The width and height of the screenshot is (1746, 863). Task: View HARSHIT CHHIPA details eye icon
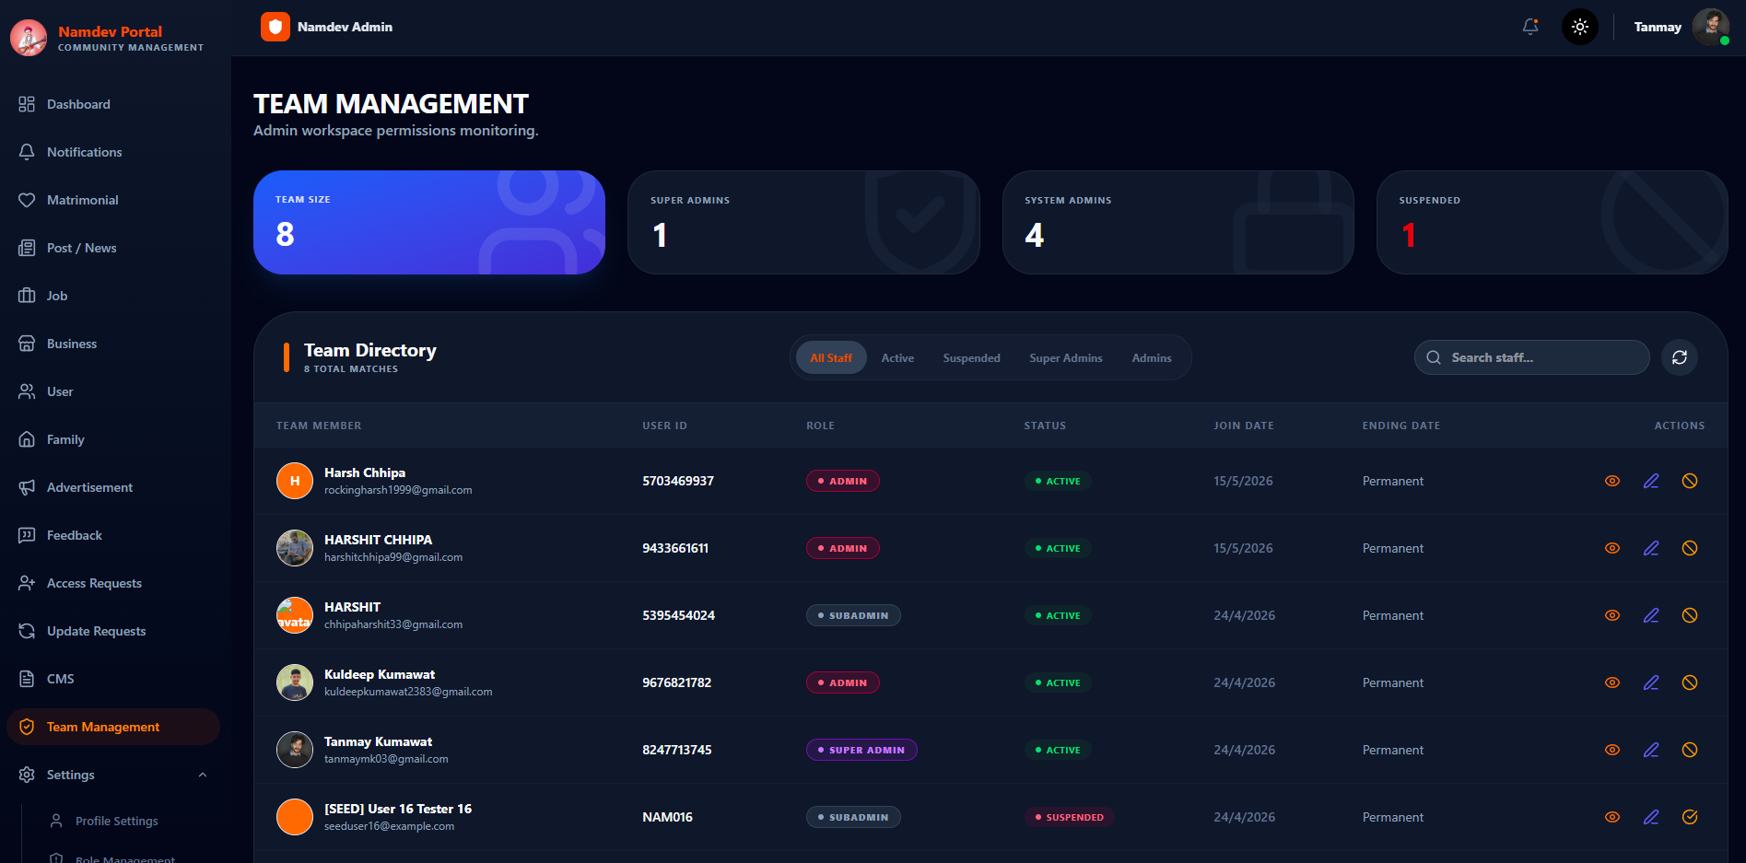click(1612, 548)
